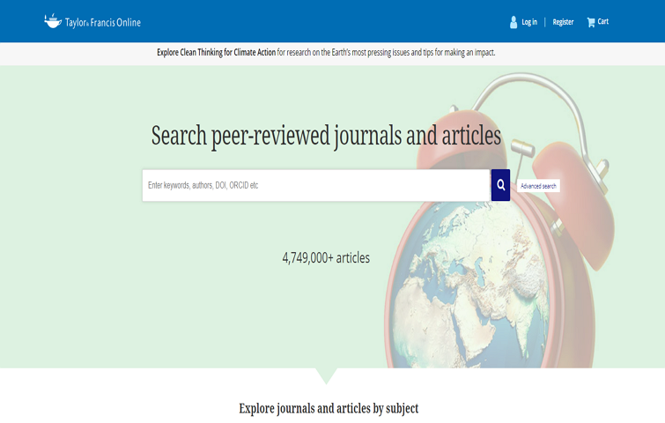
Task: Open Explore Clean Thinking for Climate Action link
Action: point(217,53)
